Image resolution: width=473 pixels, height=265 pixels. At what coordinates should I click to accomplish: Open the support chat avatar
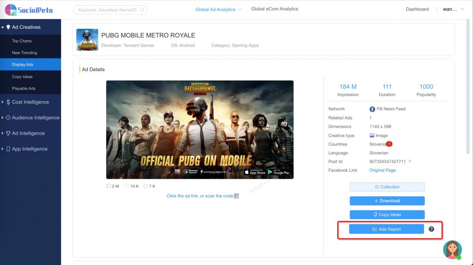pyautogui.click(x=452, y=250)
